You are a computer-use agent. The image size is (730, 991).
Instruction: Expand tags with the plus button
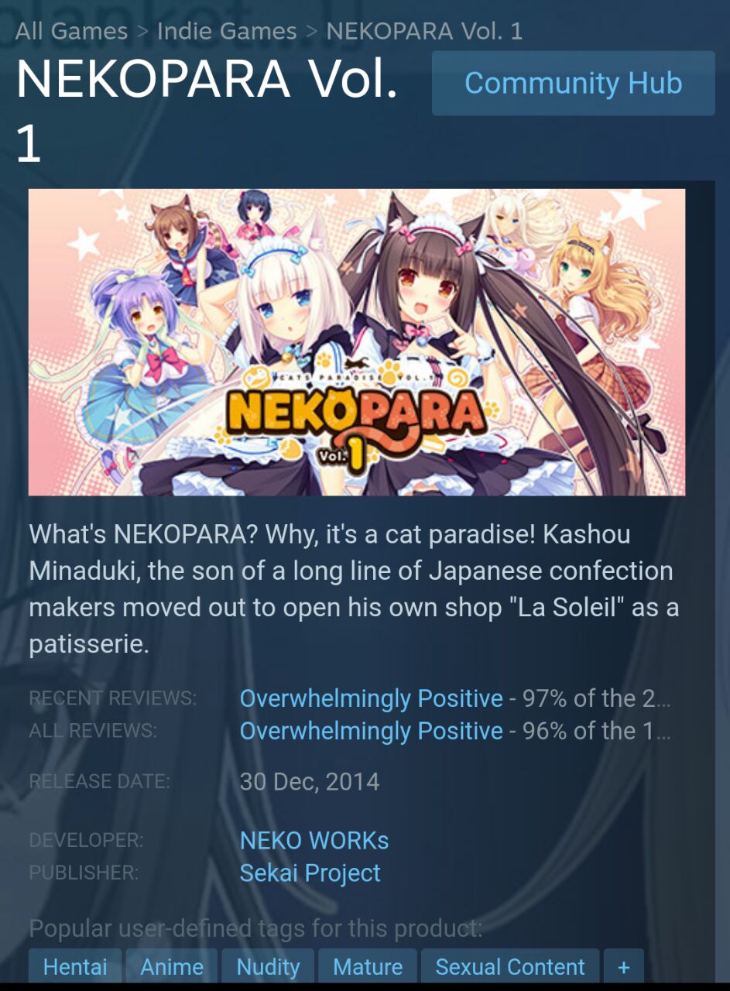click(624, 966)
